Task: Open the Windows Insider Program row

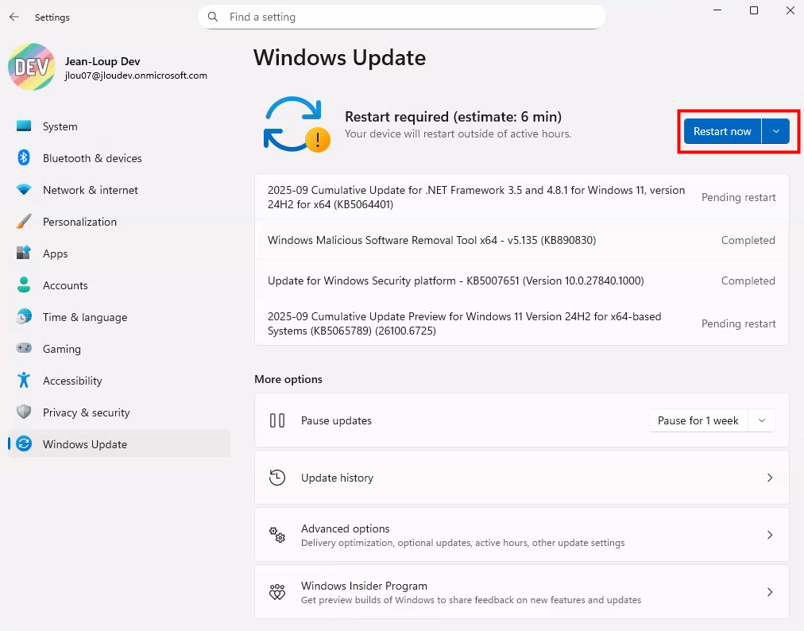Action: click(521, 592)
